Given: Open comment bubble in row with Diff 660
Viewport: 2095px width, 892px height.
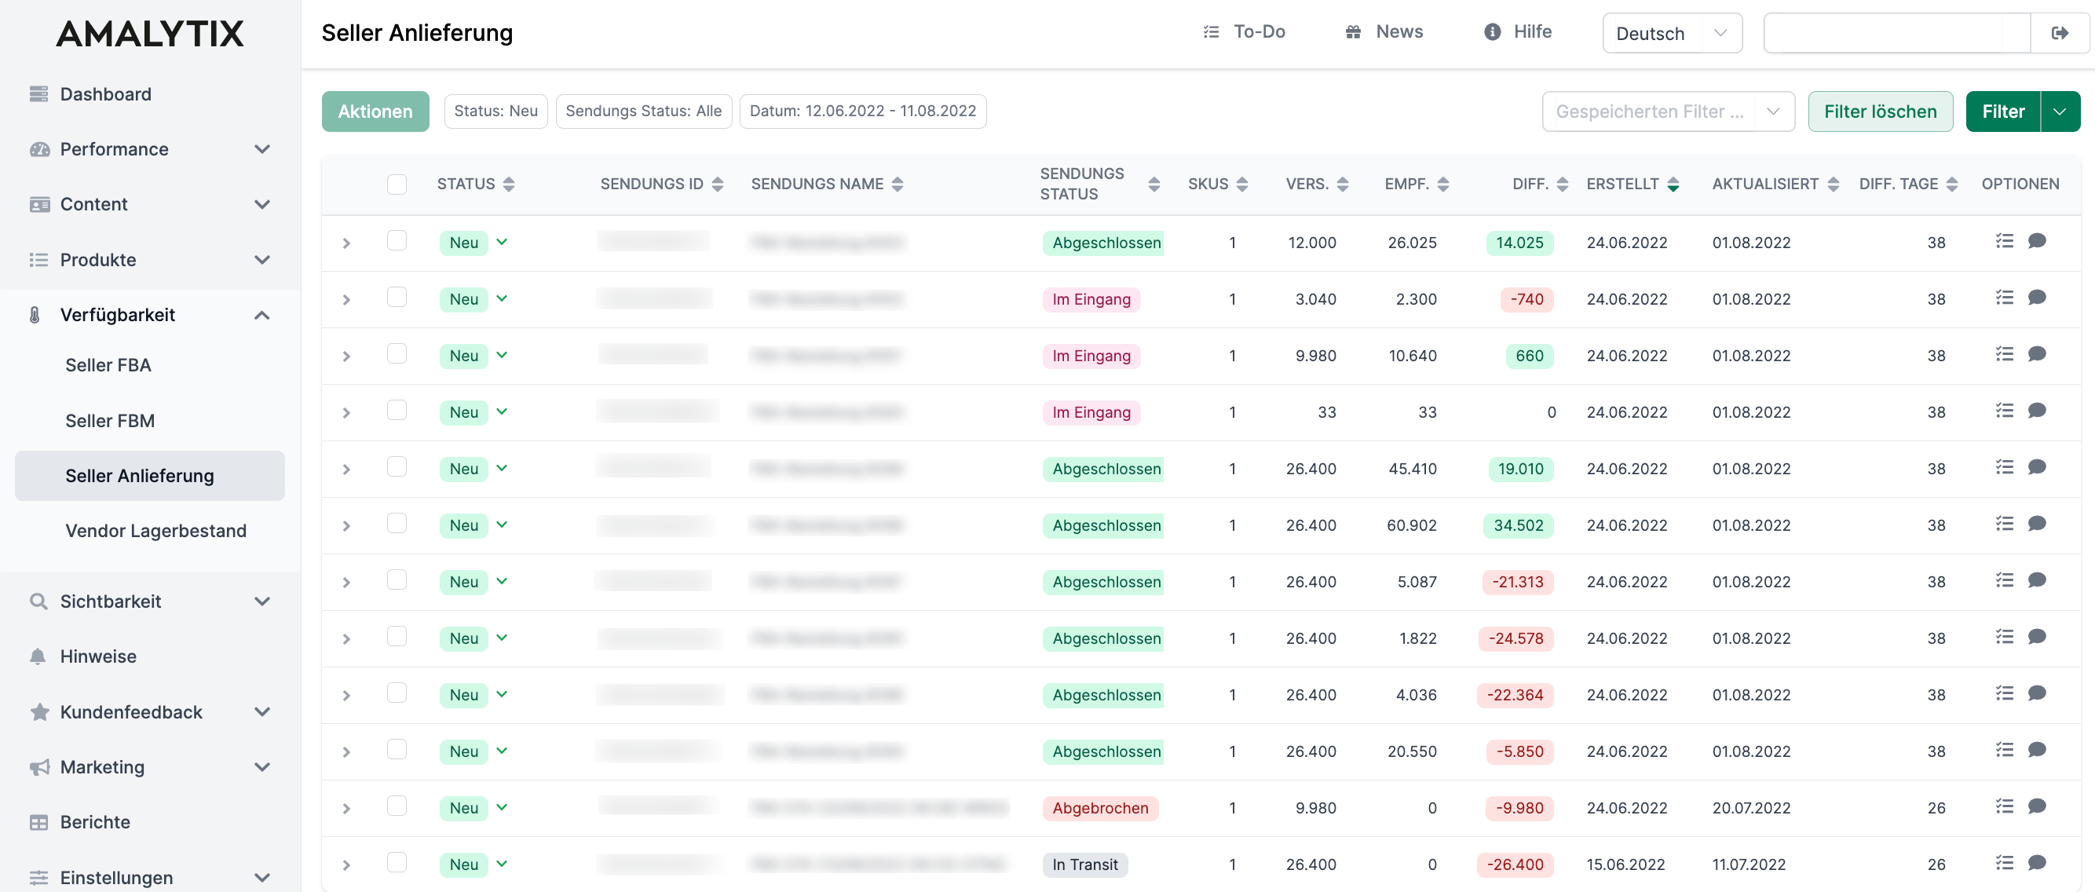Looking at the screenshot, I should click(2036, 353).
